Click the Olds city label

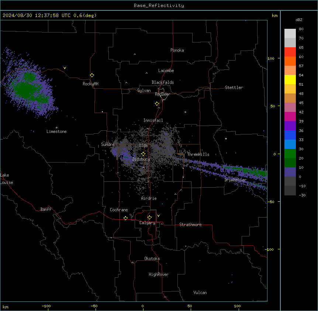(143, 146)
